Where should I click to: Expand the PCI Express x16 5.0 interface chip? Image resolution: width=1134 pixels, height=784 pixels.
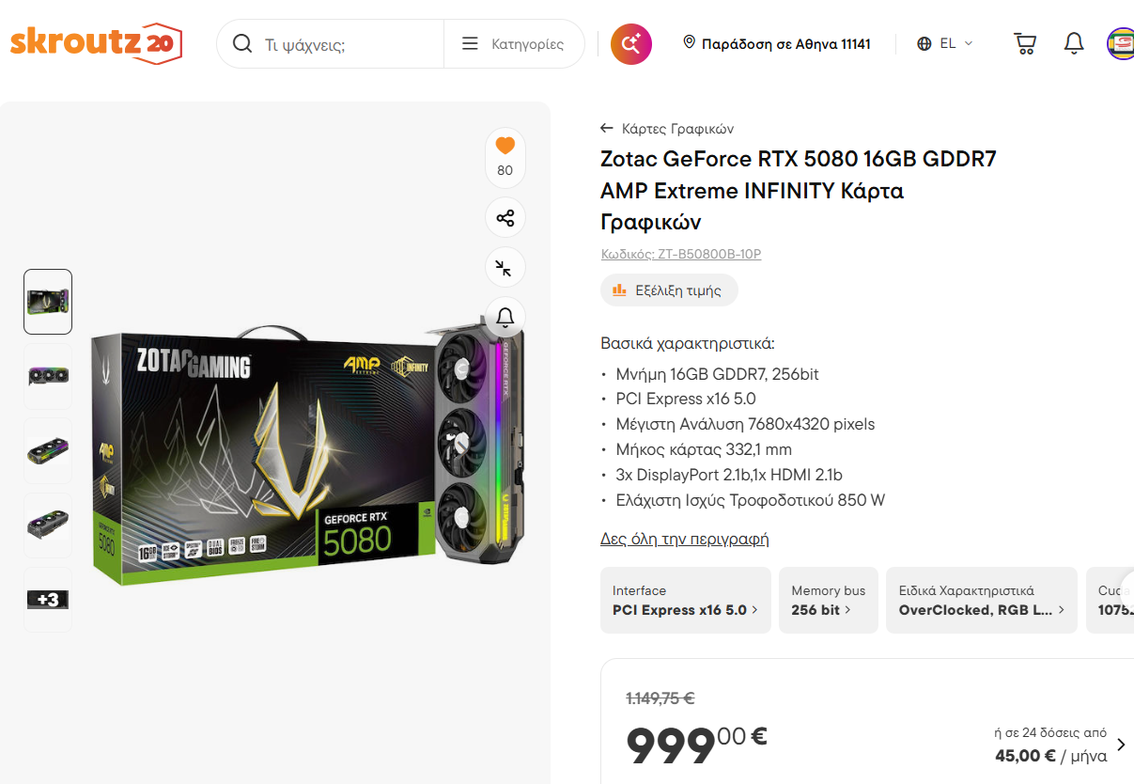(x=685, y=600)
